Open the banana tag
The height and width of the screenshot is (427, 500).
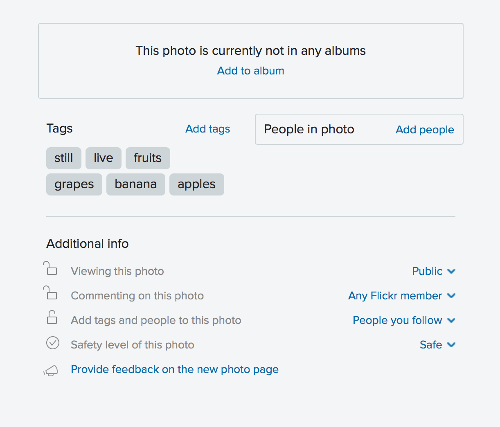tap(135, 184)
